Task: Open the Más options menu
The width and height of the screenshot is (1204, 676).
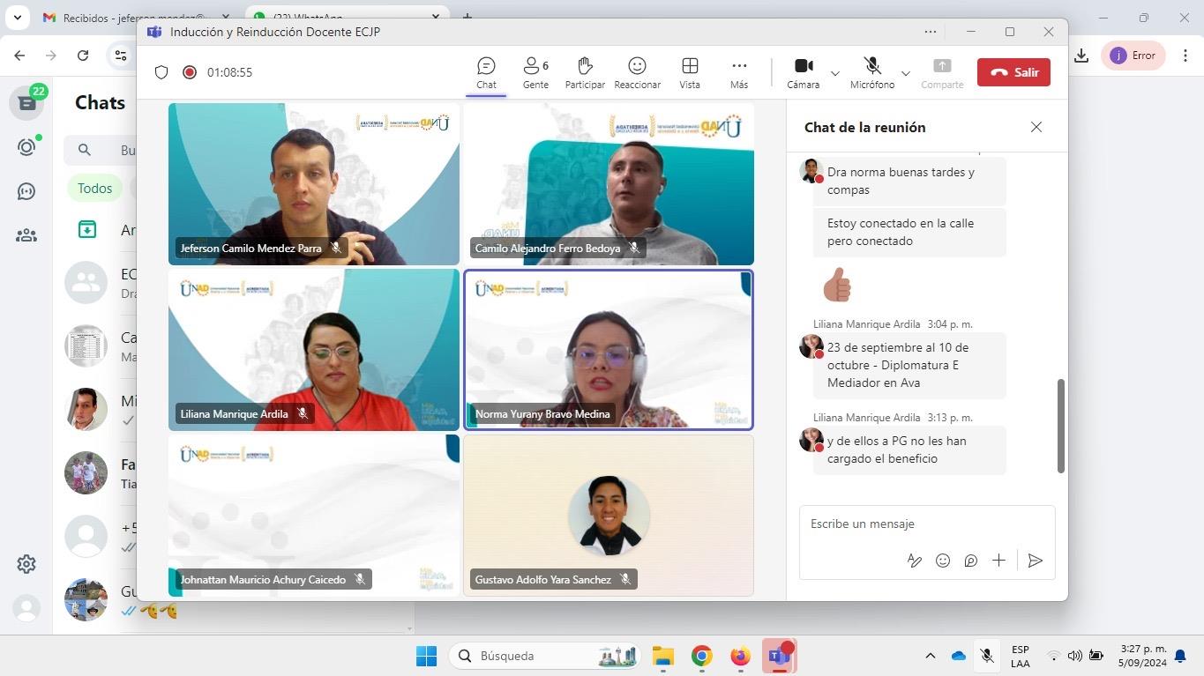Action: [739, 72]
